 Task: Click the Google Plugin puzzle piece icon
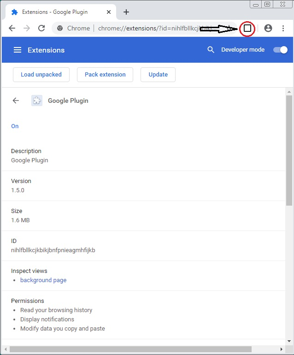37,101
